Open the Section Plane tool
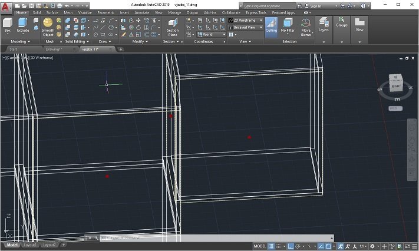Image resolution: width=419 pixels, height=251 pixels. tap(173, 27)
